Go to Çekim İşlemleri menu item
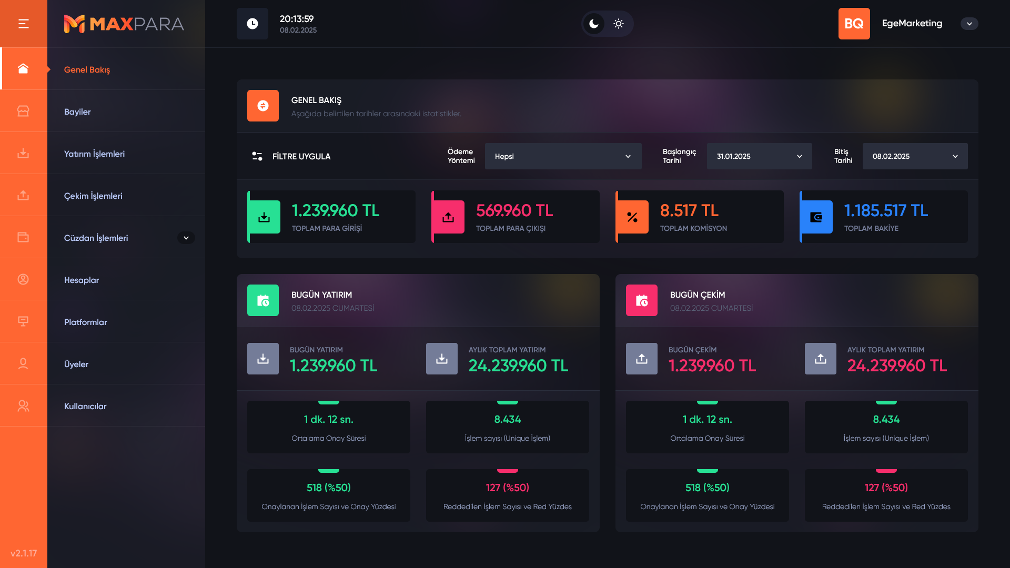1010x568 pixels. coord(93,196)
